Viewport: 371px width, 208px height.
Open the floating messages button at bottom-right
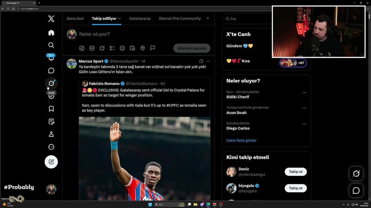tap(356, 191)
